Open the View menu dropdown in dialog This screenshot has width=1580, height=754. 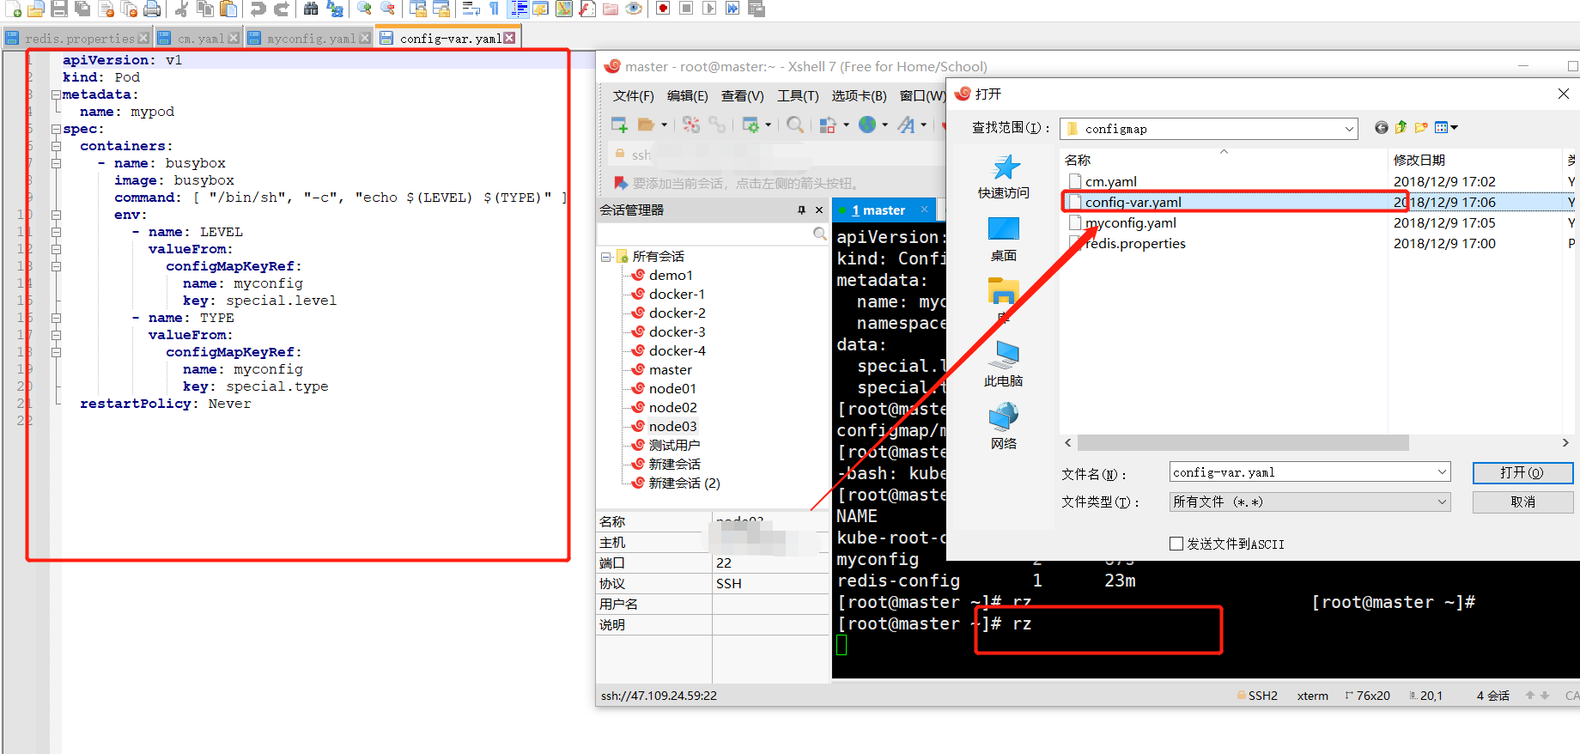pyautogui.click(x=1447, y=128)
